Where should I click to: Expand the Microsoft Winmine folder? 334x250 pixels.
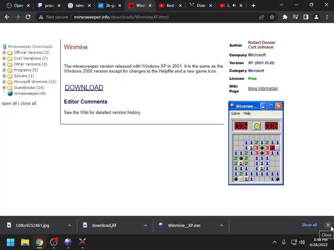[x=4, y=82]
